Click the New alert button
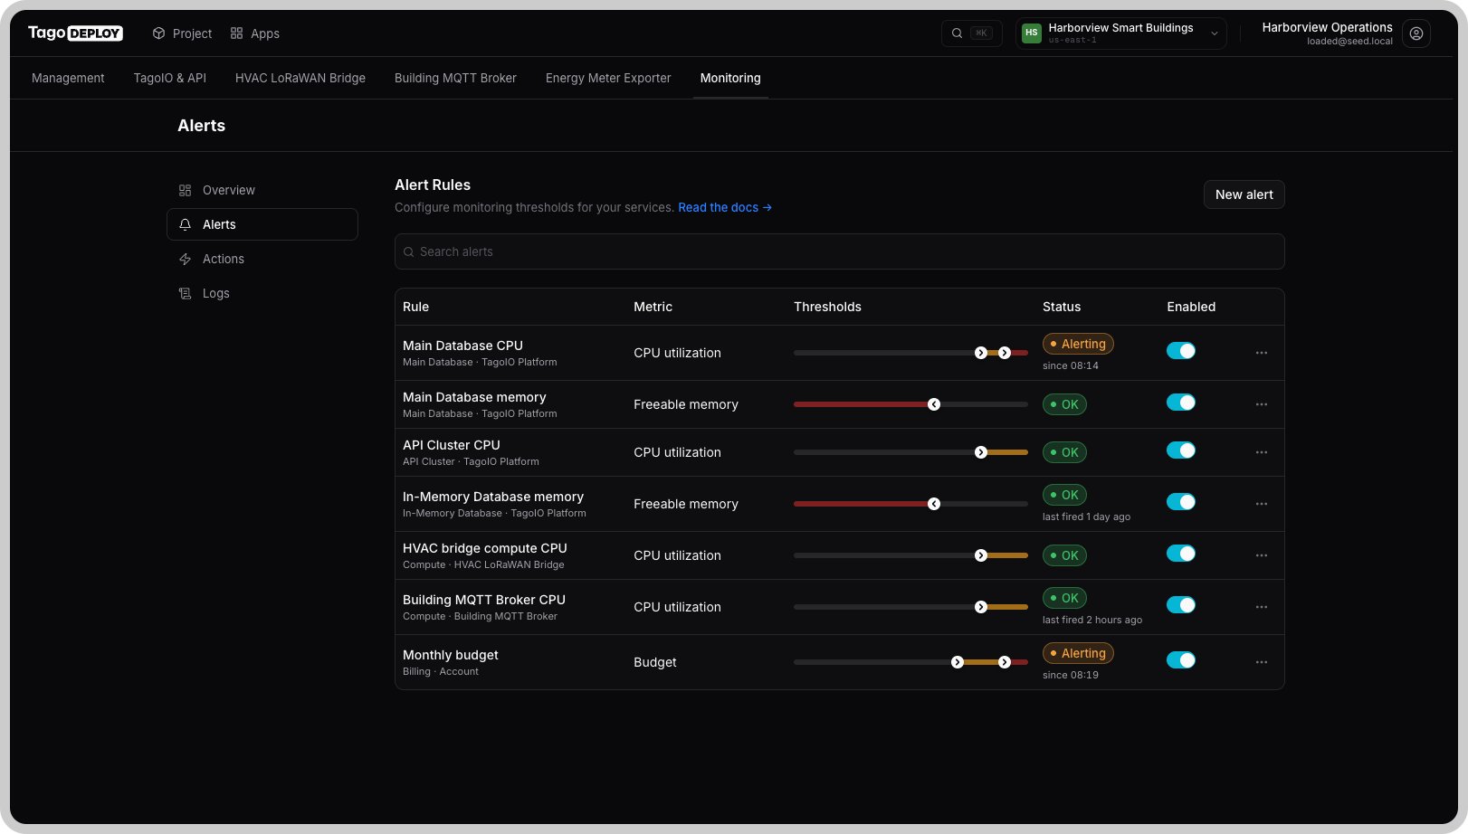This screenshot has width=1468, height=834. click(x=1244, y=194)
